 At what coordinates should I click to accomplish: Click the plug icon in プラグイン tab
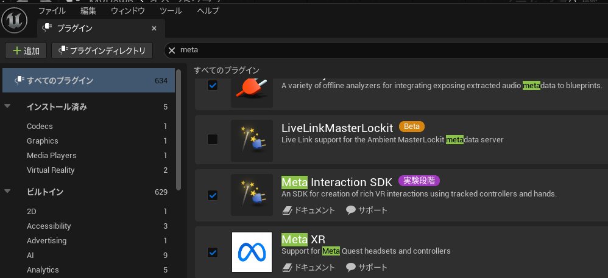tap(48, 27)
